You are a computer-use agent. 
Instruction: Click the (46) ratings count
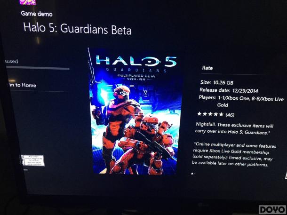[230, 115]
